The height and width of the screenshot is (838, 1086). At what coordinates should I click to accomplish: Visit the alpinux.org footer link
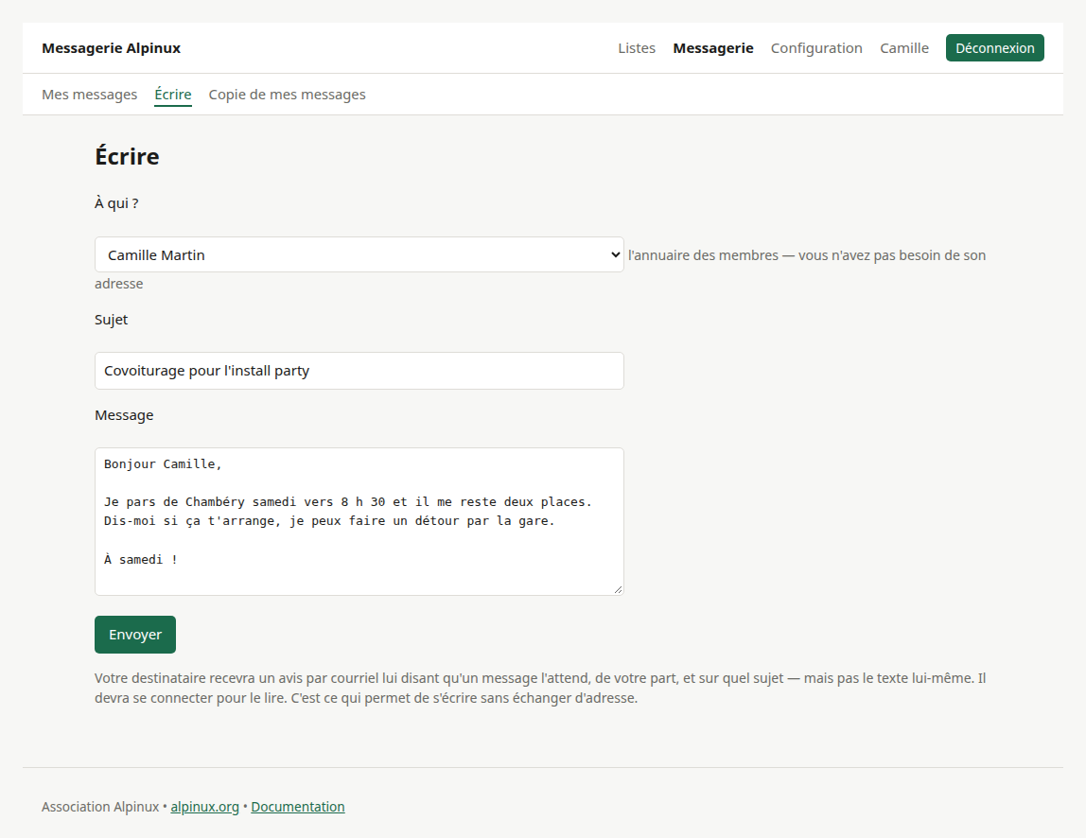204,807
